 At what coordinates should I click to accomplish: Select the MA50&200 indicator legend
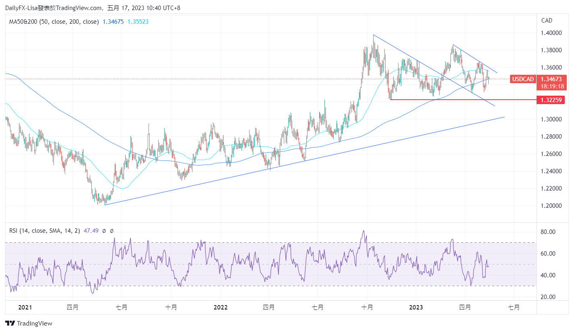click(54, 22)
